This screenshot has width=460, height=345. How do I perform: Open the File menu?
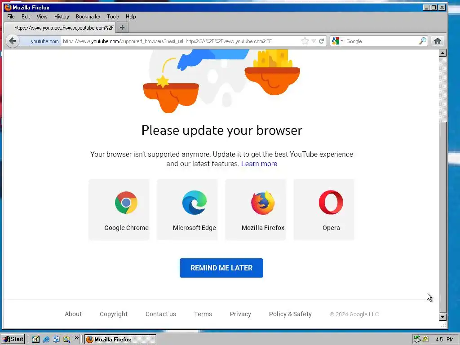coord(11,17)
